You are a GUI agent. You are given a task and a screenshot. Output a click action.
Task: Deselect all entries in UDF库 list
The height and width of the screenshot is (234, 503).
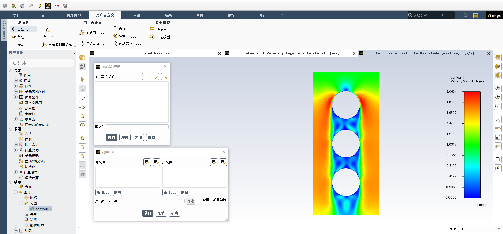pyautogui.click(x=165, y=77)
